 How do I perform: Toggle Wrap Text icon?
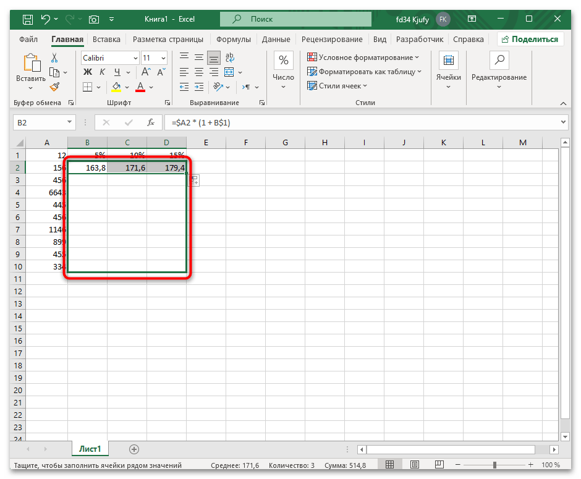(x=230, y=57)
